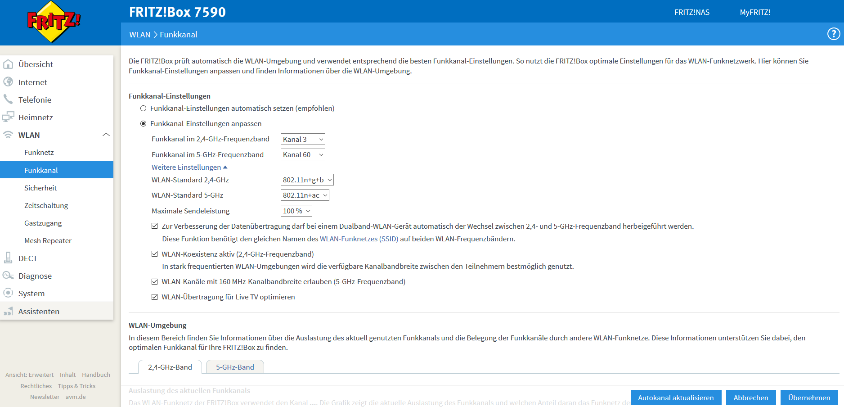Screen dimensions: 844x407
Task: Click the Internet globe icon
Action: pyautogui.click(x=8, y=82)
